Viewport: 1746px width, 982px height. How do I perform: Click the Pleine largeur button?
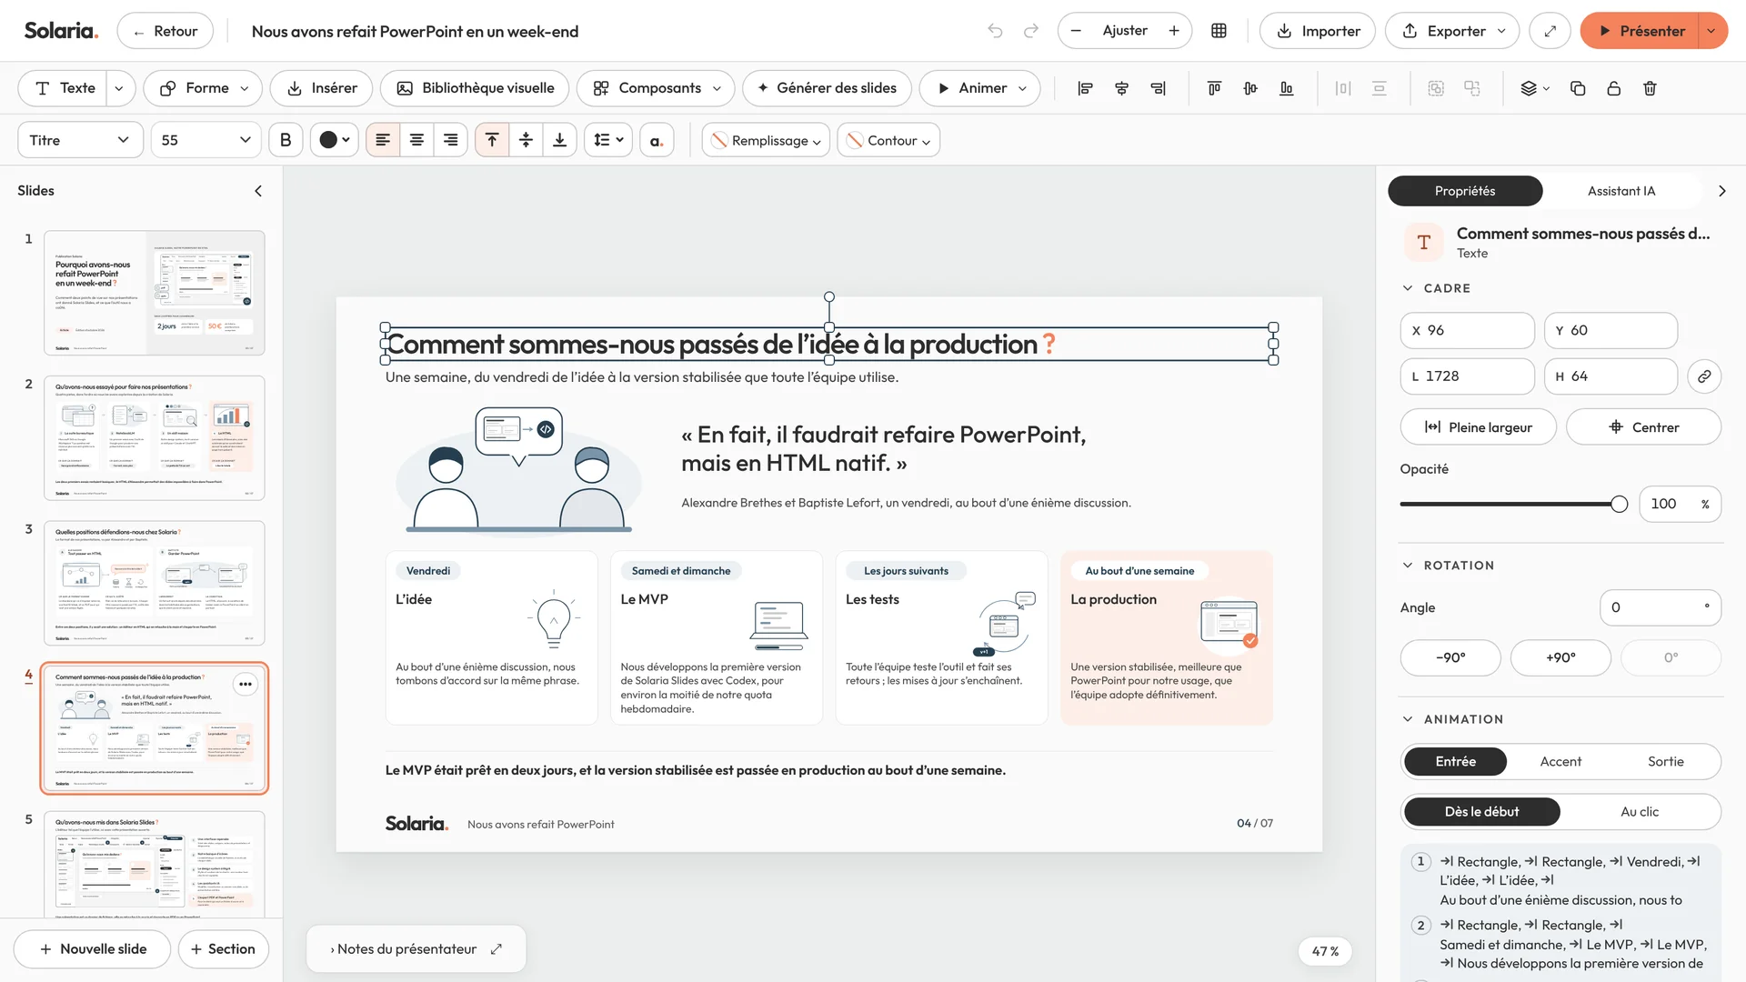pyautogui.click(x=1479, y=427)
